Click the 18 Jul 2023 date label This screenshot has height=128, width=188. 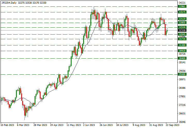click(x=122, y=125)
